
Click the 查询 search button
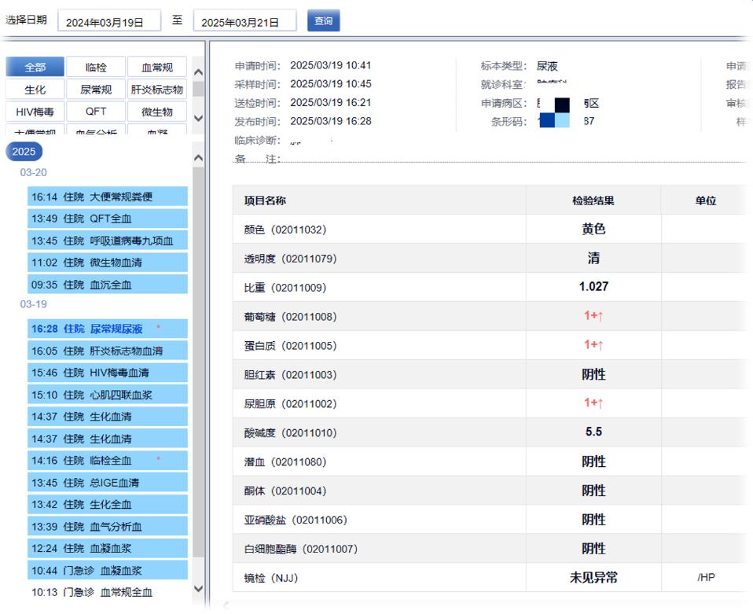coord(323,21)
